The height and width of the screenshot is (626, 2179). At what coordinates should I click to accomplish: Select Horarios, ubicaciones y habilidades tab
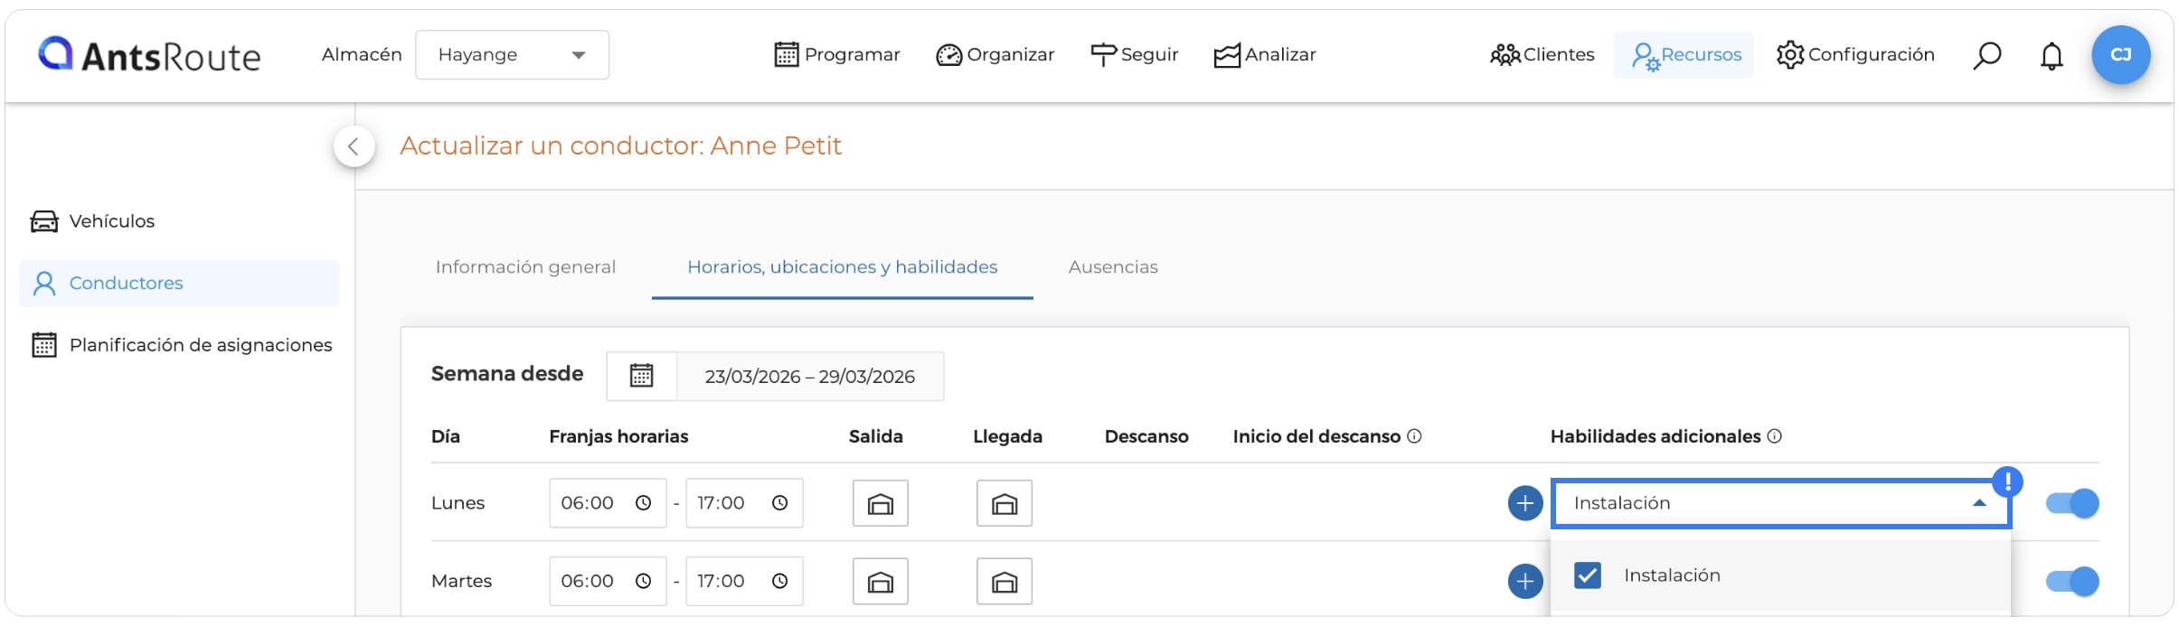pos(842,267)
